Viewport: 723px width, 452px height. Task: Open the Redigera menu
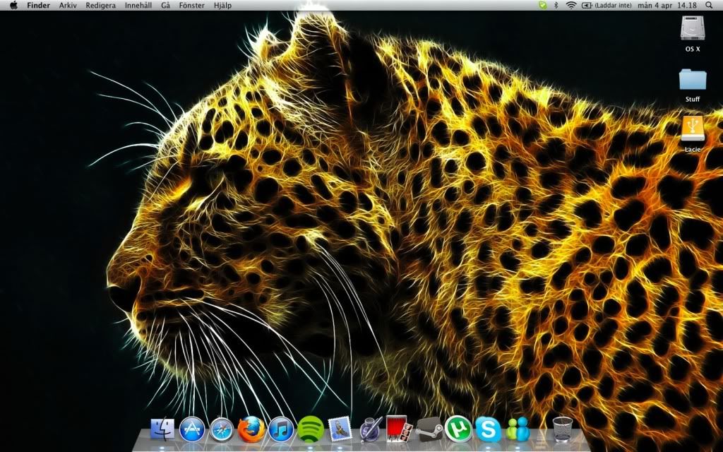coord(100,5)
